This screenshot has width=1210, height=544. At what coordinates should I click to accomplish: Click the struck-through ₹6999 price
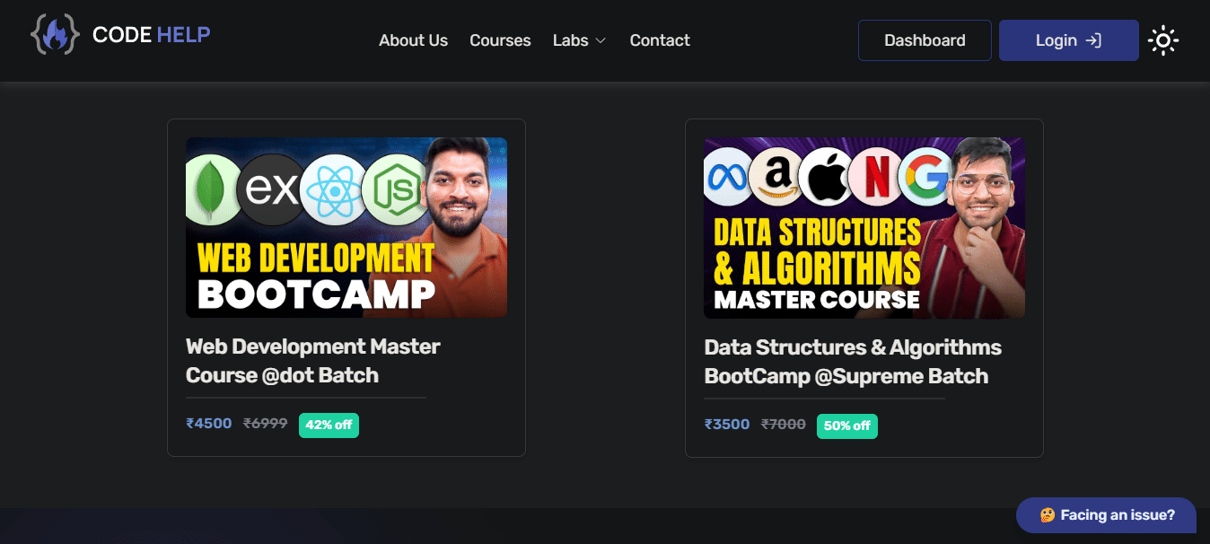[x=265, y=424]
